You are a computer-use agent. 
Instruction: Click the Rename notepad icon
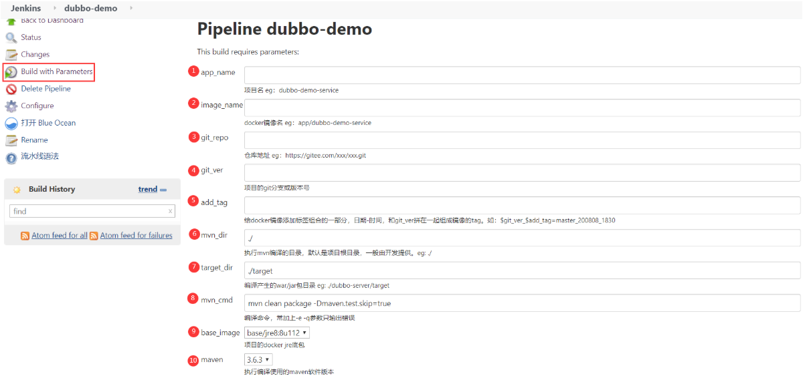click(11, 140)
